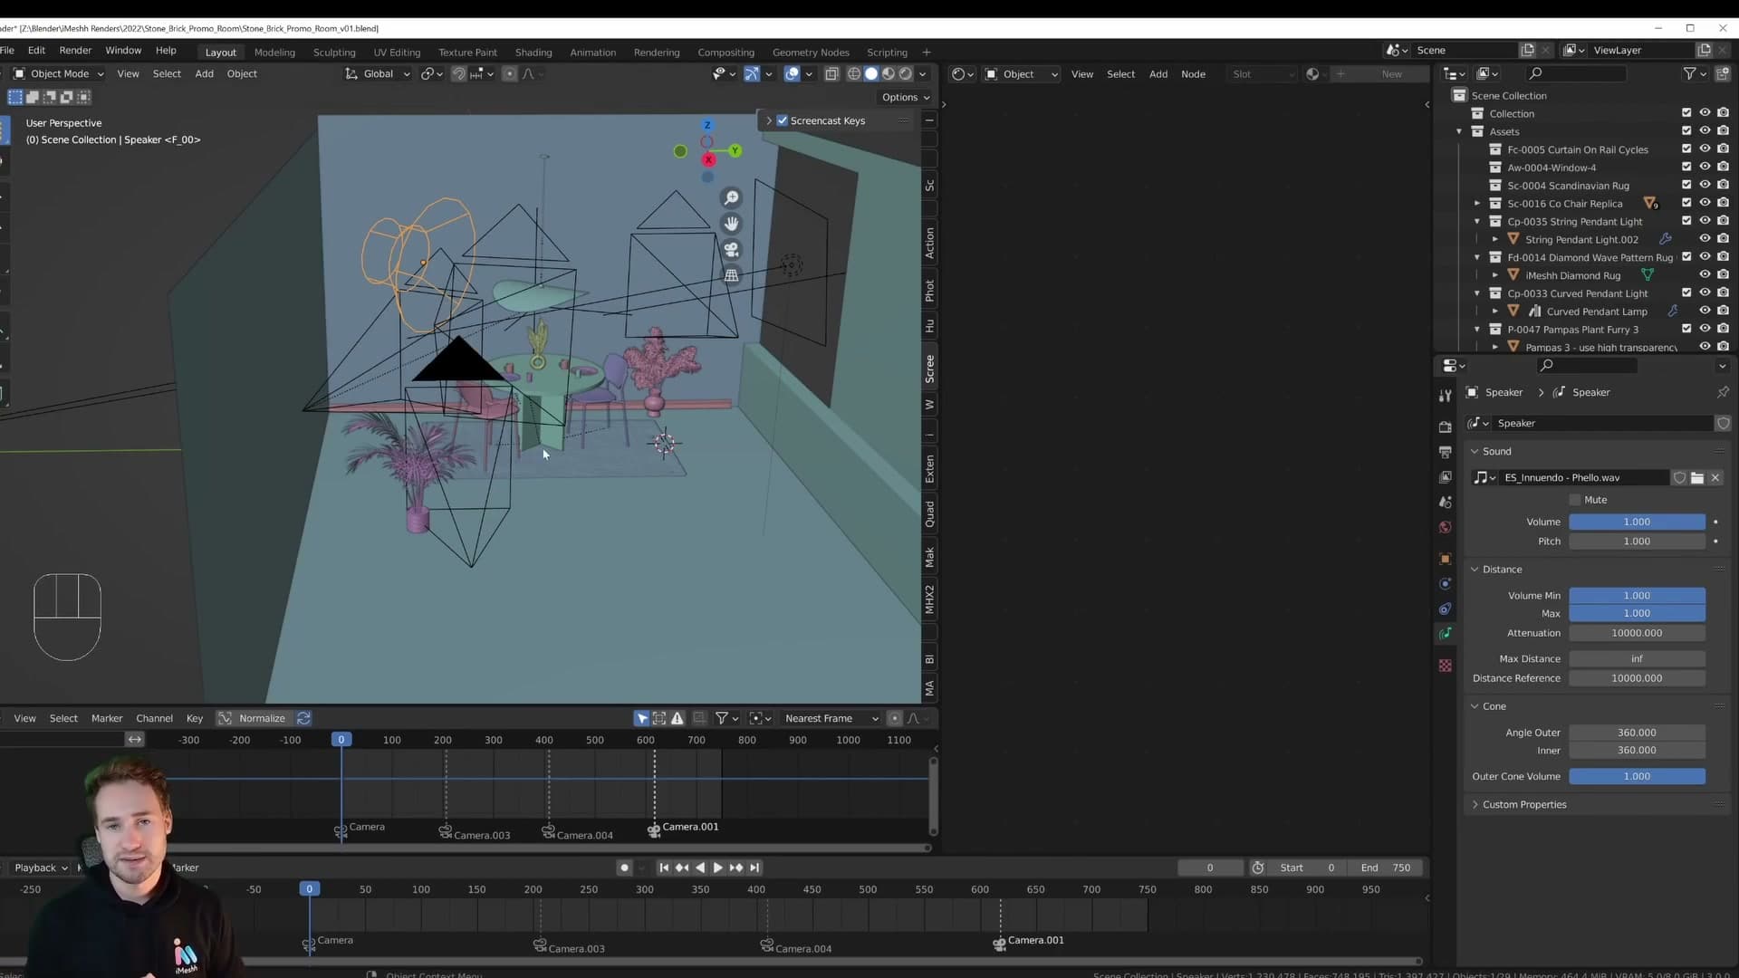Click the pan view hand icon

[731, 224]
